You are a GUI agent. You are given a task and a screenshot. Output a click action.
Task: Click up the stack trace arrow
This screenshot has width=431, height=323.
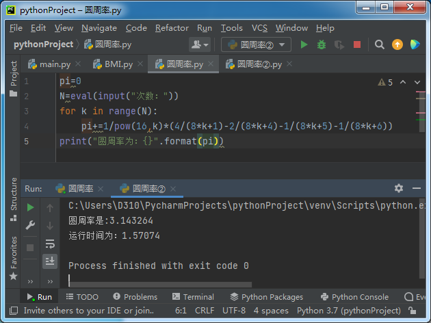pos(50,208)
